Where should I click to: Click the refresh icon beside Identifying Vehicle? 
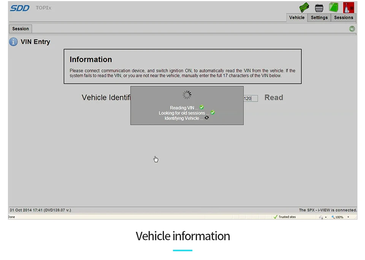(x=207, y=118)
